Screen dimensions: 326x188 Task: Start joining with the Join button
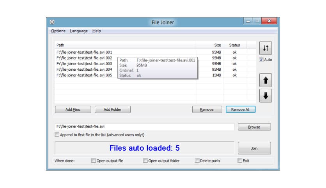pos(254,148)
